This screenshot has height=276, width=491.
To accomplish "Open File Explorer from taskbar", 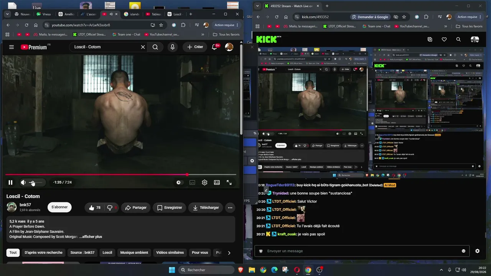I will click(x=252, y=270).
